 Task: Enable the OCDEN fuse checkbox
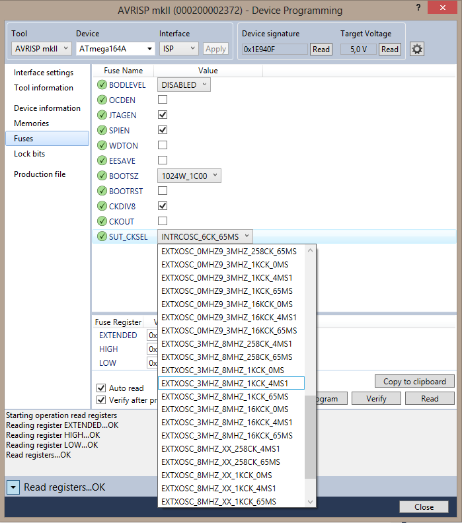(x=163, y=100)
